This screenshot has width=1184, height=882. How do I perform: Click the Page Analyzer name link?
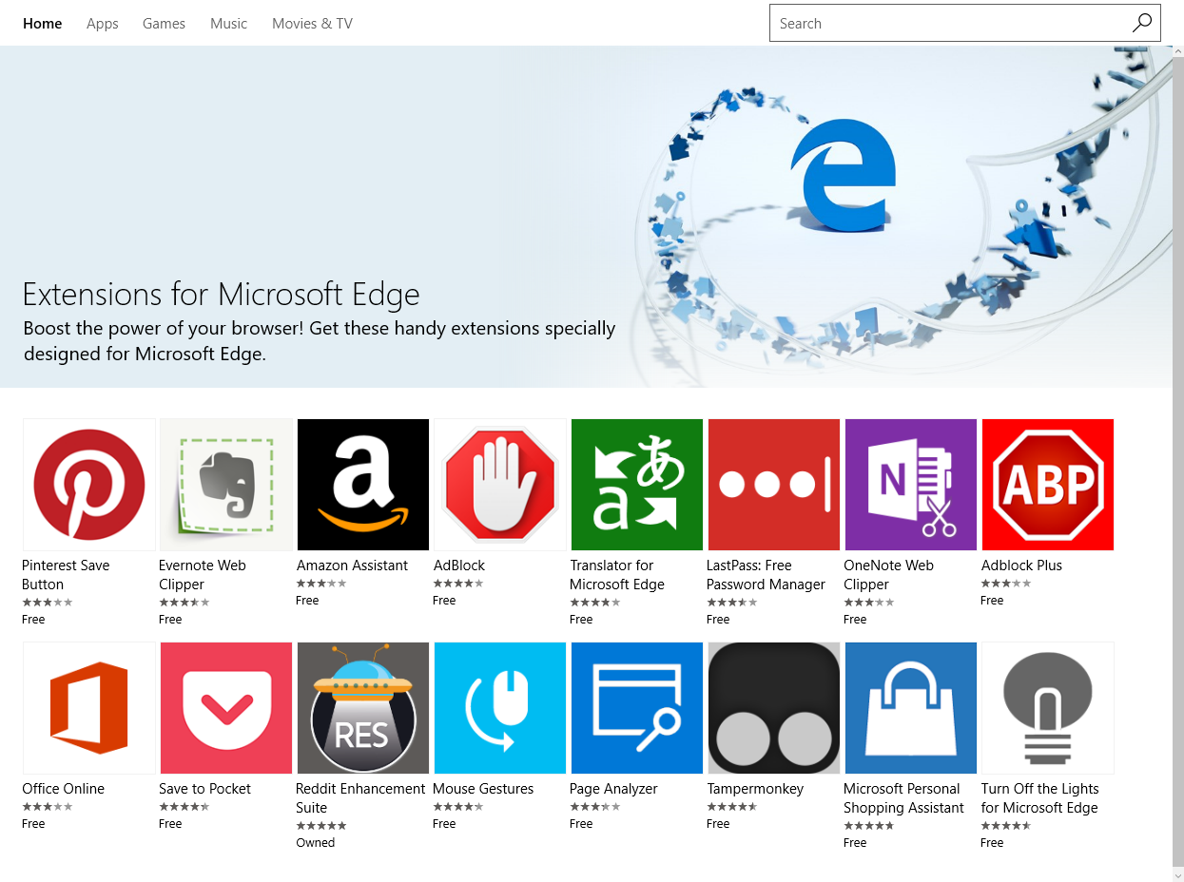613,789
